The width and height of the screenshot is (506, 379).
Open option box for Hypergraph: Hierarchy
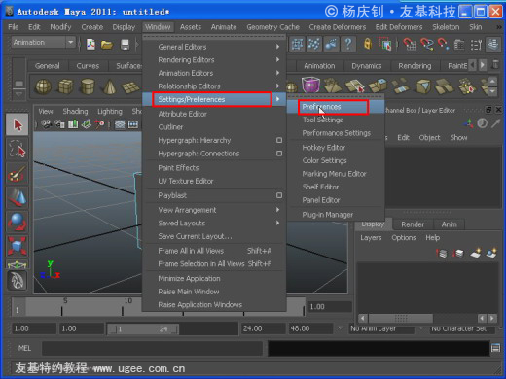279,140
